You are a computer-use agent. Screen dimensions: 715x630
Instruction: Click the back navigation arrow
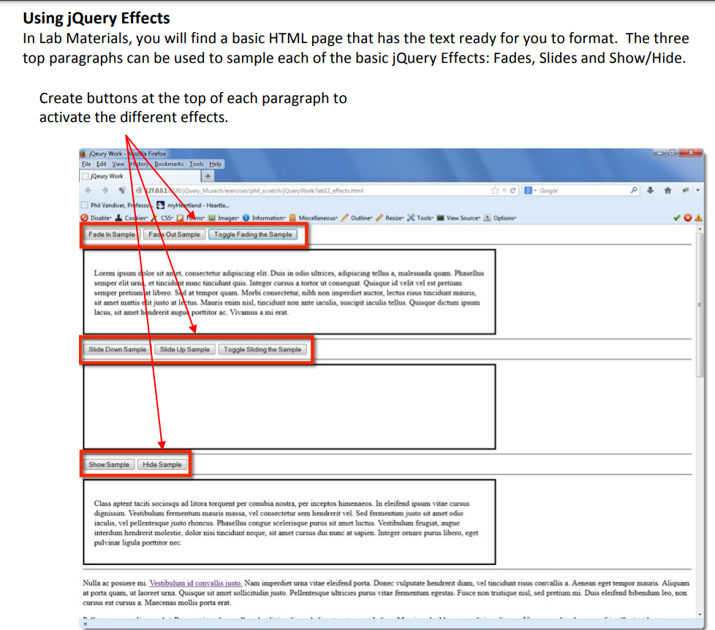(86, 190)
